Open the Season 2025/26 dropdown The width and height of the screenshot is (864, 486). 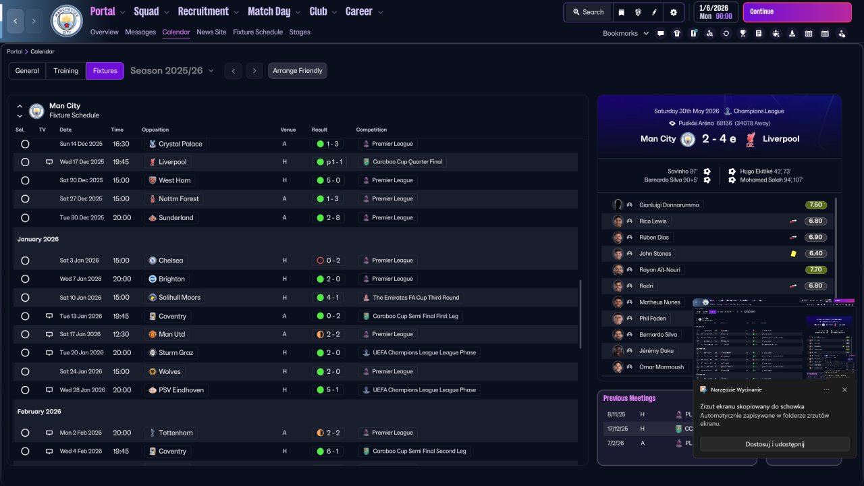point(172,71)
